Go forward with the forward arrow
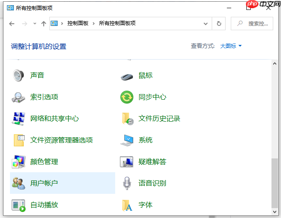Image resolution: width=281 pixels, height=218 pixels. coord(25,24)
